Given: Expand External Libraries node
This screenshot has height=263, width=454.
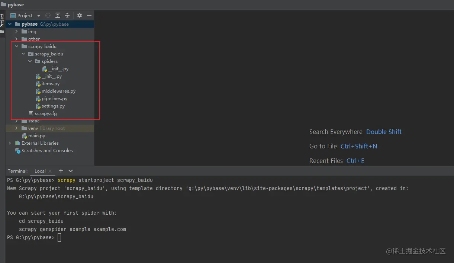Looking at the screenshot, I should tap(10, 143).
